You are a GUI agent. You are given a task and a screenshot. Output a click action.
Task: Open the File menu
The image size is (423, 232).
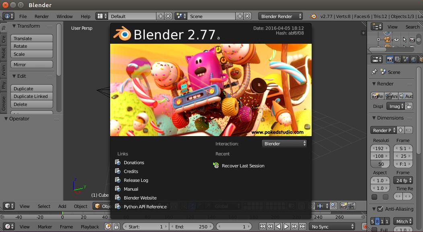pyautogui.click(x=23, y=16)
